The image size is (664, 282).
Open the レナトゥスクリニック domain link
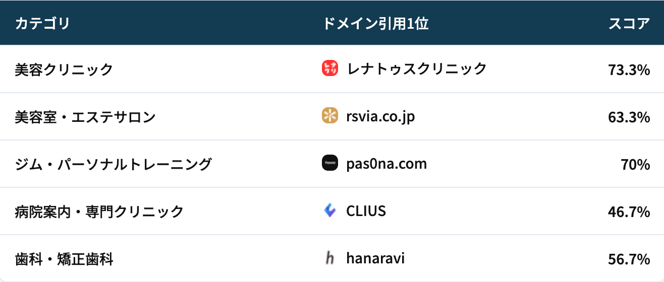click(417, 68)
